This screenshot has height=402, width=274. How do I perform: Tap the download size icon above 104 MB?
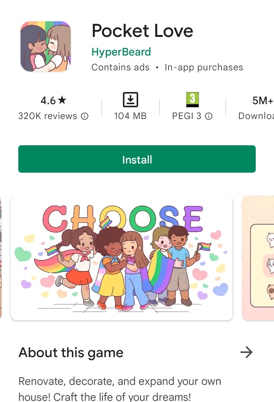click(130, 100)
